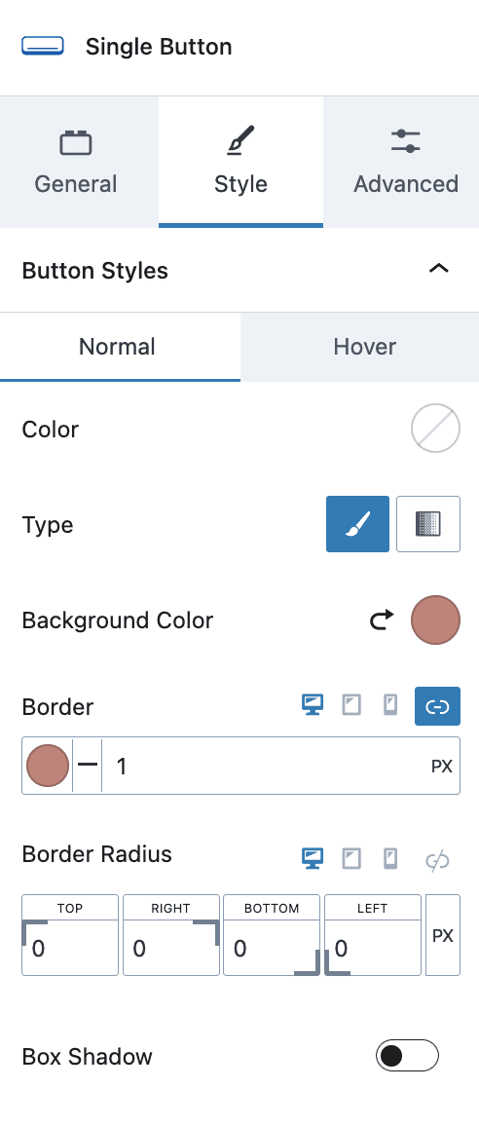Image resolution: width=479 pixels, height=1126 pixels.
Task: Choose tablet device for Border
Action: (x=351, y=706)
